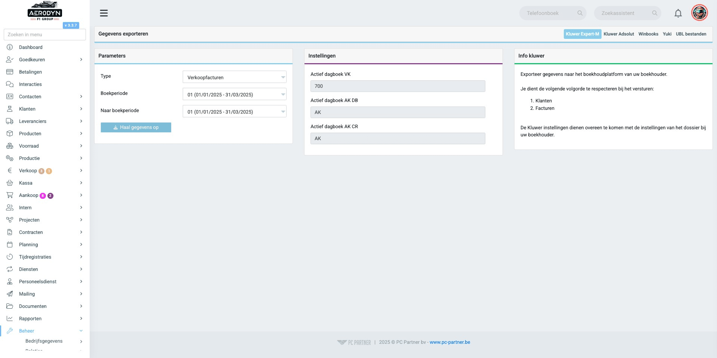Open the hamburger menu icon

point(104,13)
